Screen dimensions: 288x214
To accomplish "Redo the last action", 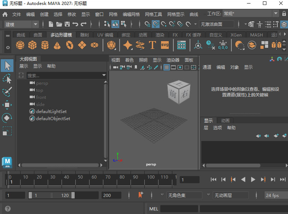I will coord(83,24).
